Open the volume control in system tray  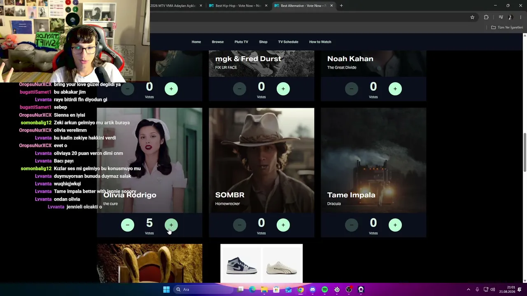pos(493,289)
